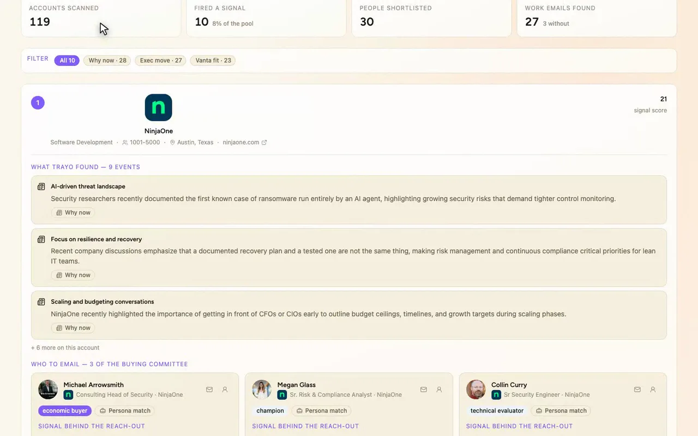This screenshot has width=698, height=436.
Task: Filter by Vanta fit · 23
Action: point(213,60)
